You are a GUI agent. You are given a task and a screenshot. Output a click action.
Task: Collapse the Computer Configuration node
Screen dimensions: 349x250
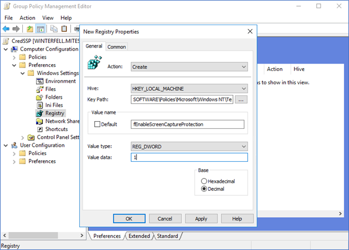pyautogui.click(x=6, y=49)
